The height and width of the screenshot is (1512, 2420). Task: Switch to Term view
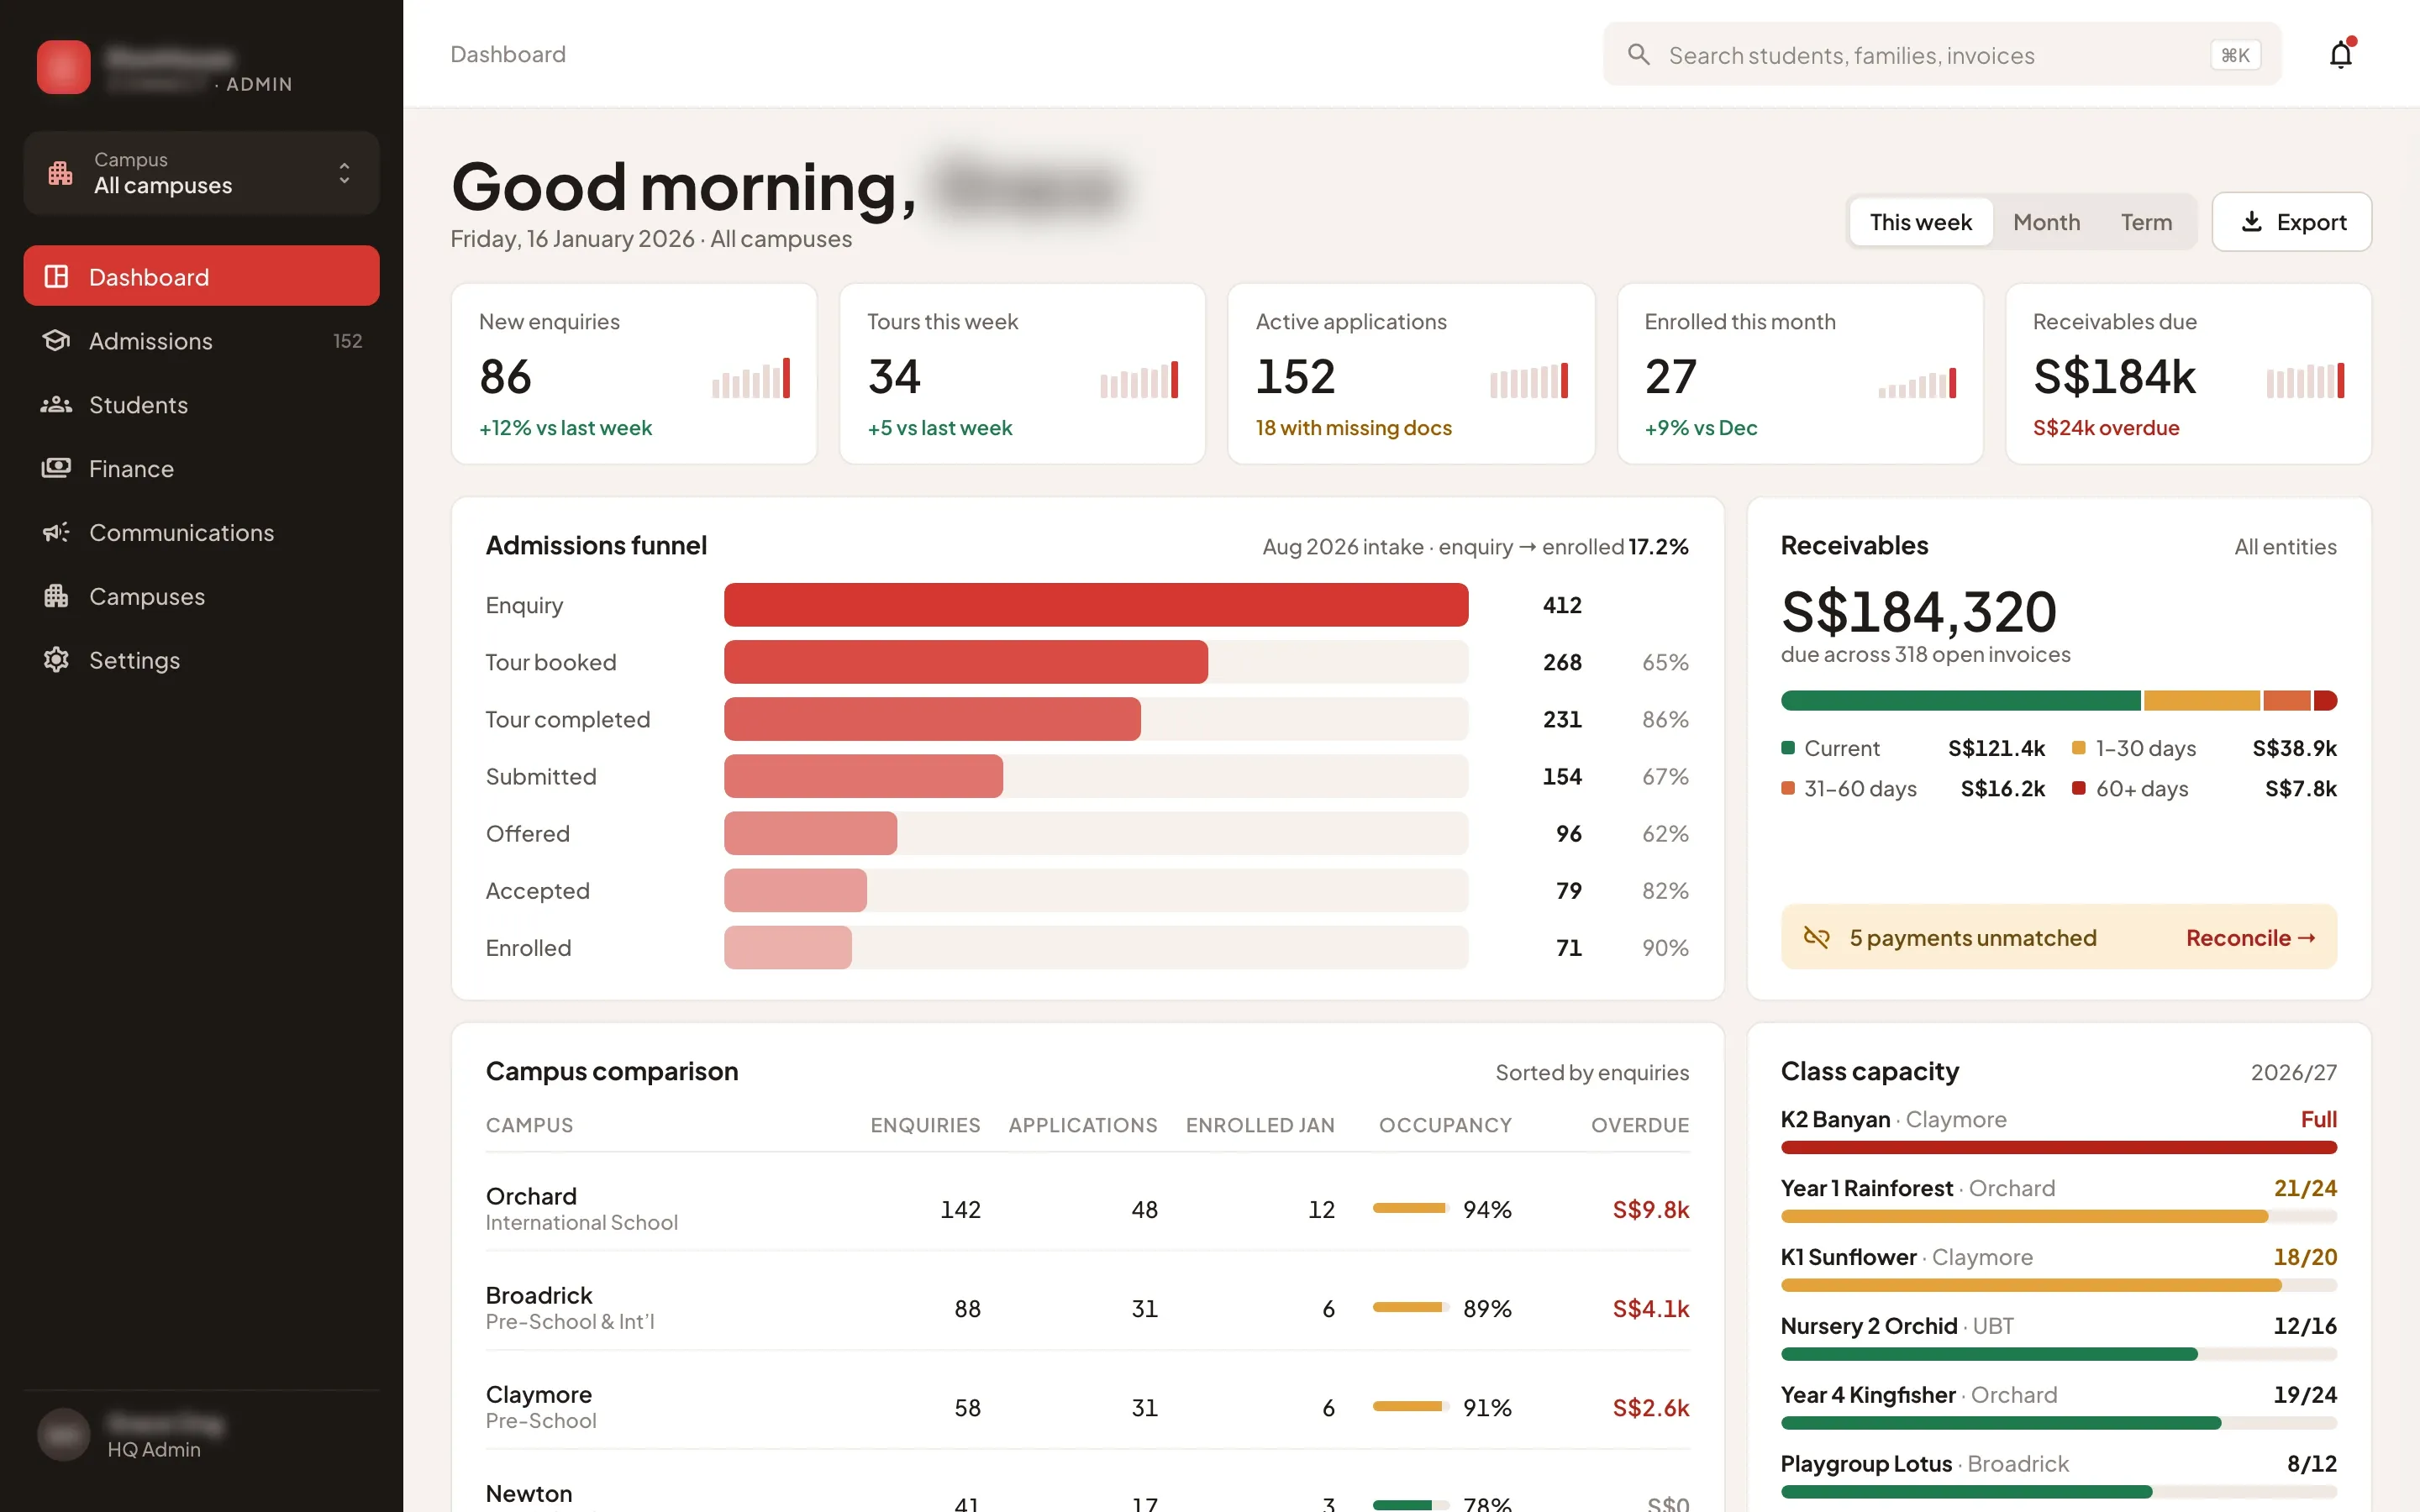[2146, 222]
